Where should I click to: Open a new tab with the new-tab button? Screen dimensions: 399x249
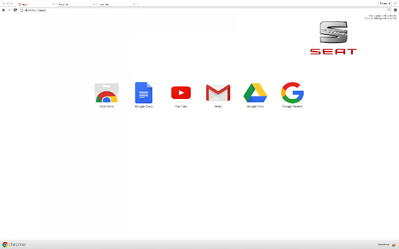141,4
